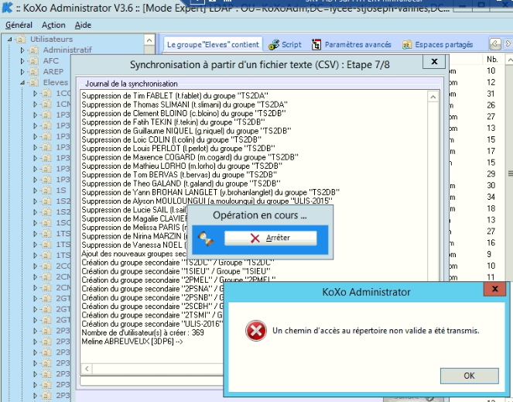The image size is (513, 402).
Task: Select journal line Suppression de Guillaume NIQUEL
Action: (x=186, y=131)
